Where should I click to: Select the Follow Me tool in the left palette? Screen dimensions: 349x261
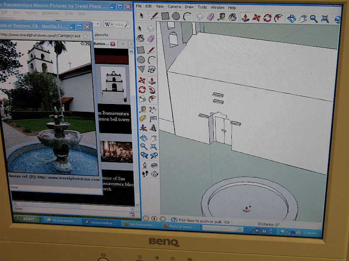[152, 90]
